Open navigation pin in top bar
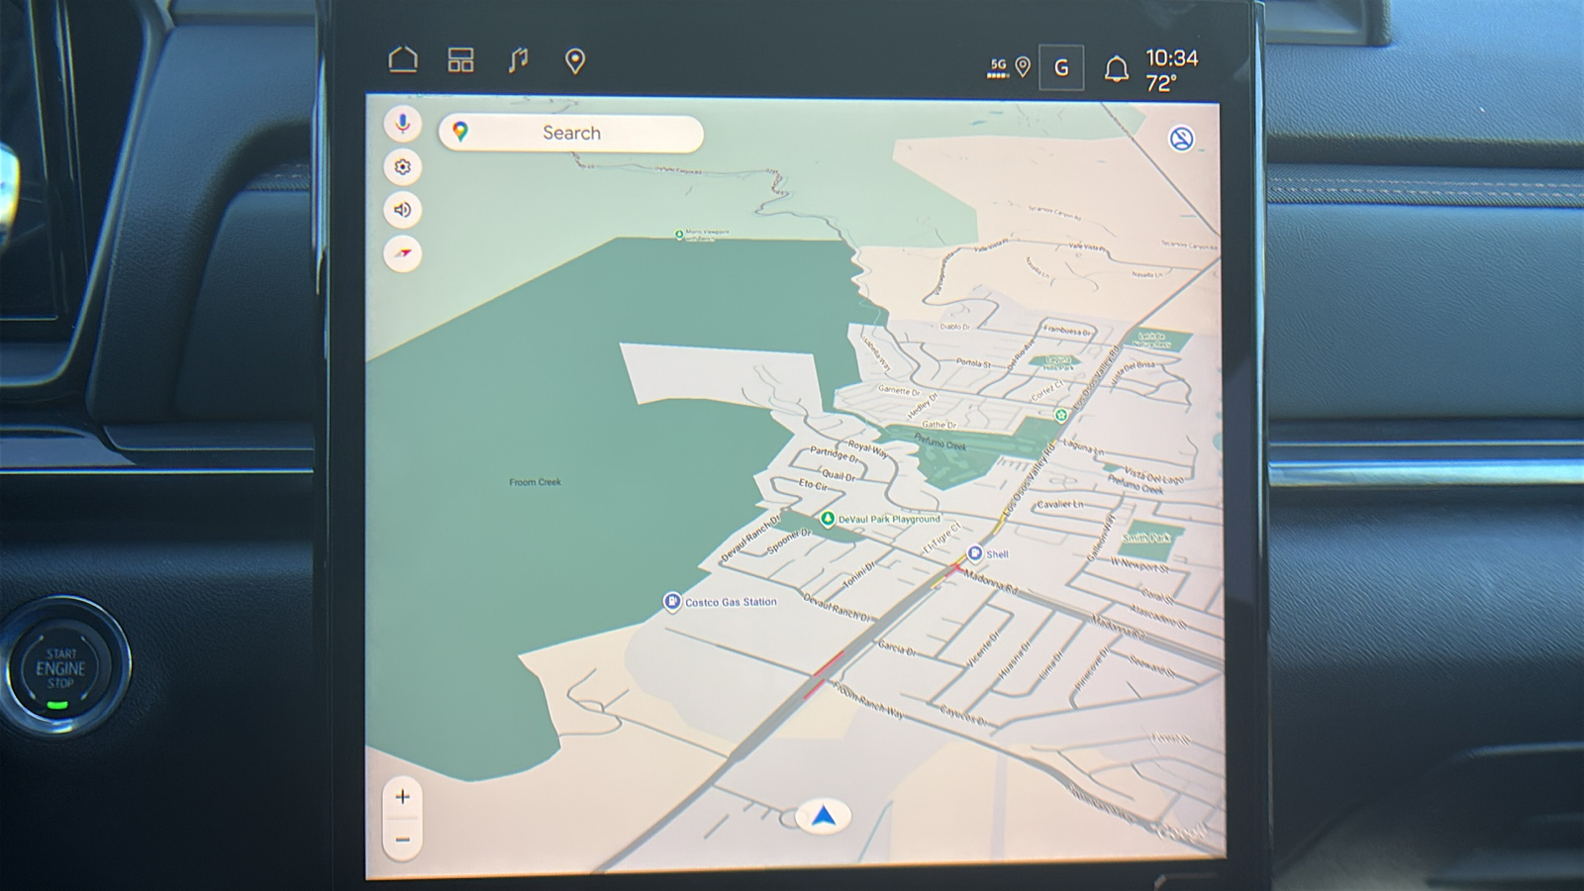 [x=574, y=61]
